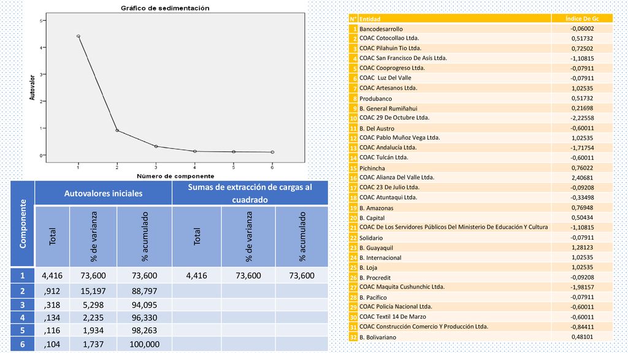Click the "Índice De Gc" column header
This screenshot has height=353, width=628.
click(x=582, y=19)
